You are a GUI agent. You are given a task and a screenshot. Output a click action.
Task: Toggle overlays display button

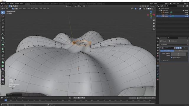point(140,9)
